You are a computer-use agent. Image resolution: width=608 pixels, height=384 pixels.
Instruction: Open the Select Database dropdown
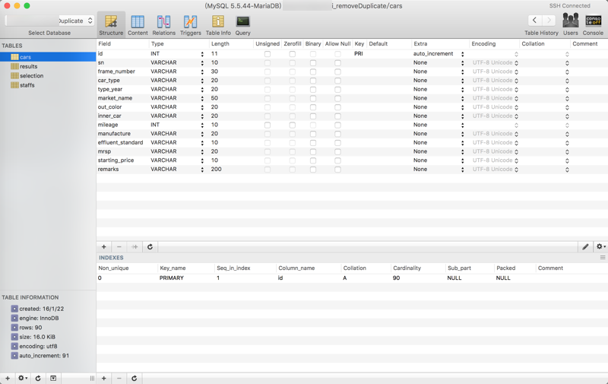[x=49, y=21]
